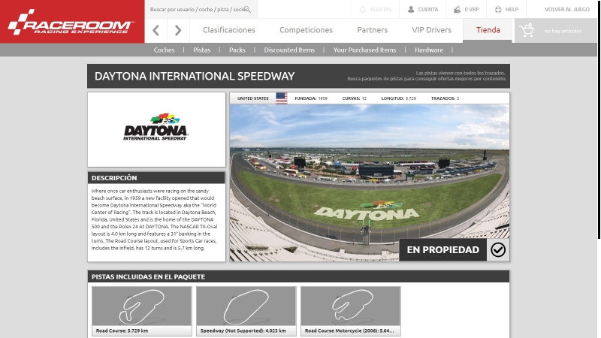Click the page vertical scrollbar
This screenshot has width=601, height=338.
(599, 119)
